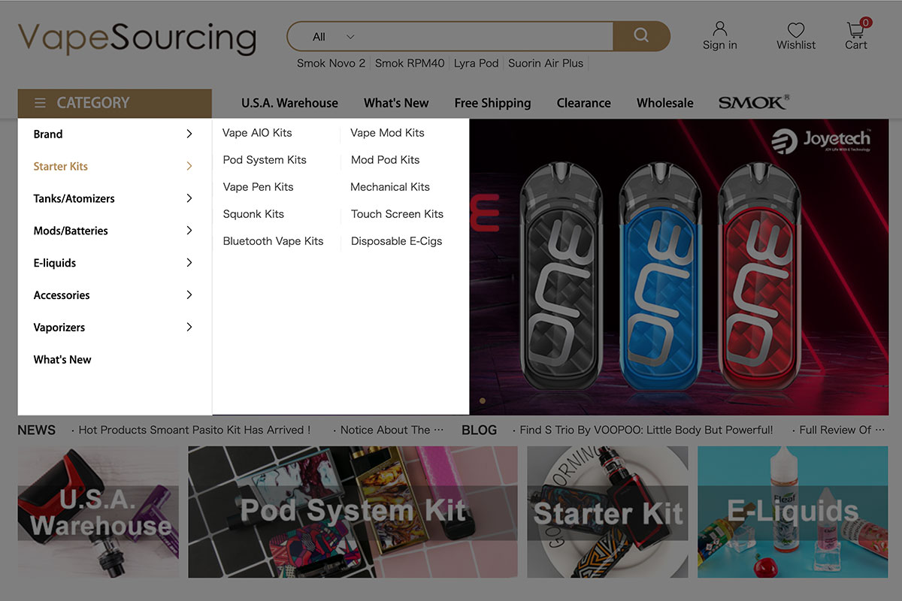The image size is (902, 601).
Task: Expand the Starter Kits submenu arrow
Action: pyautogui.click(x=189, y=166)
